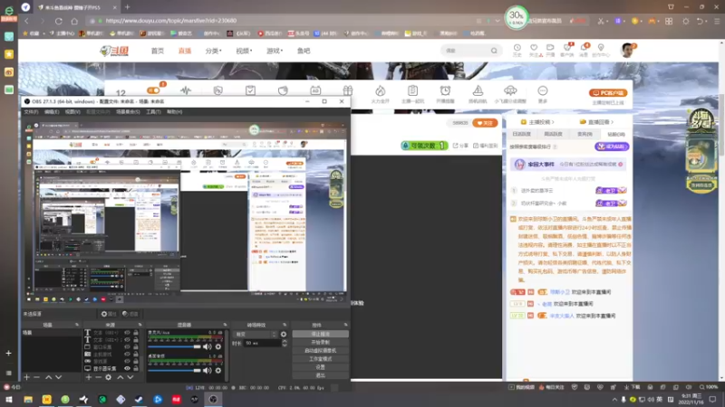Toggle visibility eye of topmost 文本 (GDI+) source
The height and width of the screenshot is (407, 725).
[x=127, y=332]
